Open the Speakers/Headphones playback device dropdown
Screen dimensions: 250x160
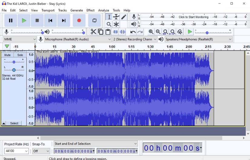pos(198,39)
